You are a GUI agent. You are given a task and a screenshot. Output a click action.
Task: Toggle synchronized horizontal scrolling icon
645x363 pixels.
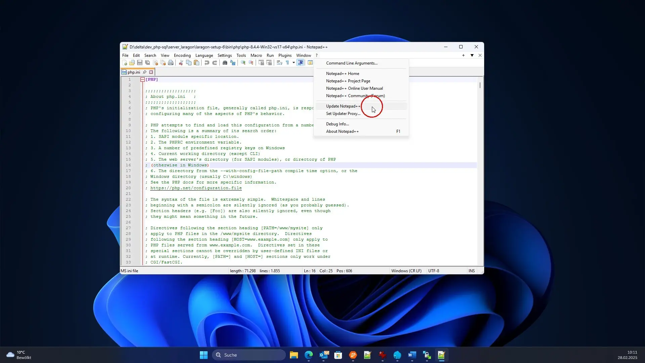pyautogui.click(x=269, y=63)
